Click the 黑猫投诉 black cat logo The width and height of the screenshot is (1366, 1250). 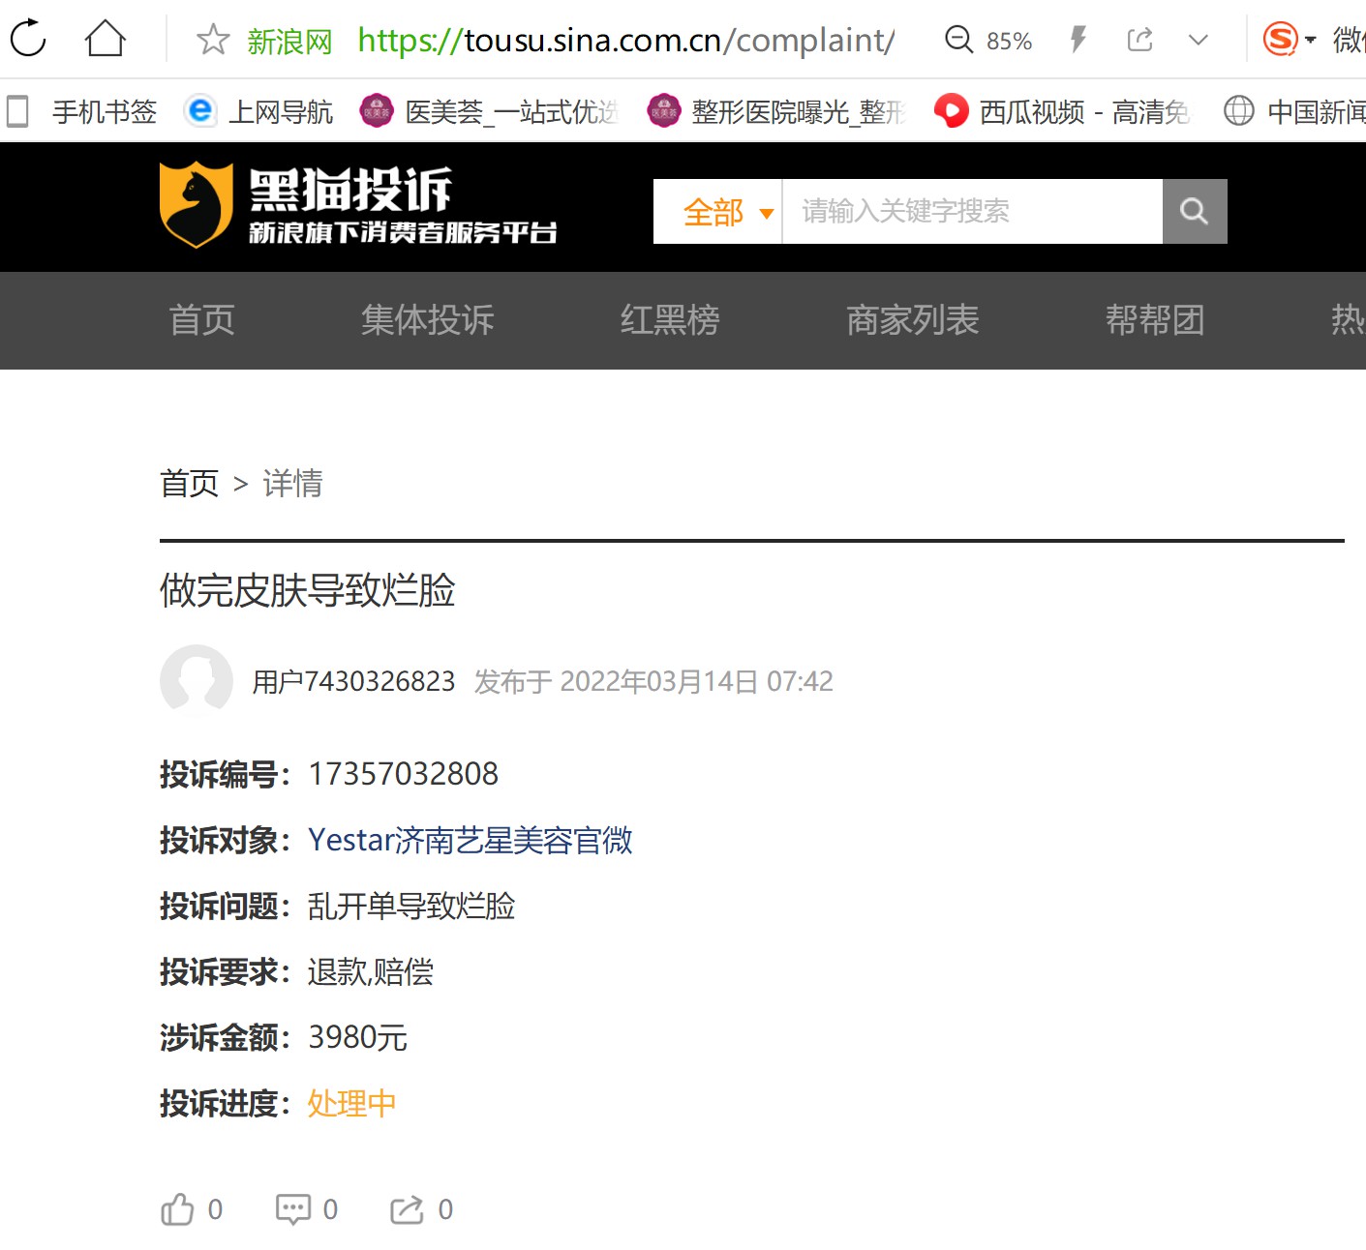click(358, 205)
